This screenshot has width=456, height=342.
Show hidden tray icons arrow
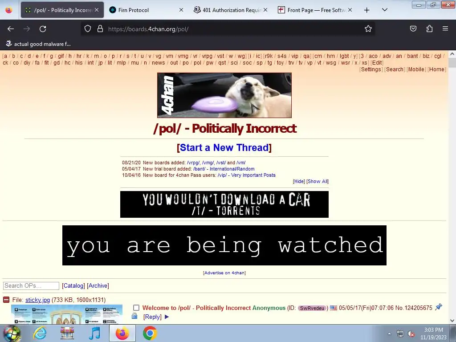389,334
